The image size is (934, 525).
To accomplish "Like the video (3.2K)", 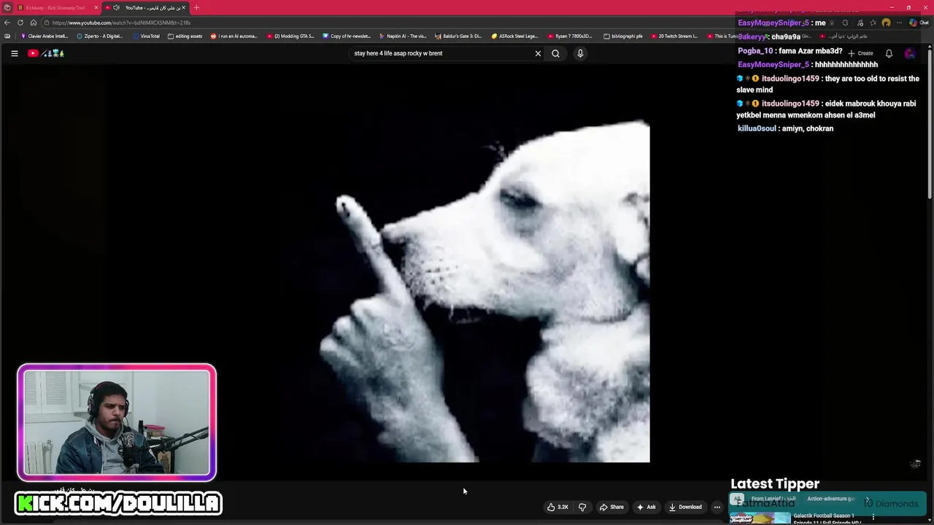I will pyautogui.click(x=558, y=507).
